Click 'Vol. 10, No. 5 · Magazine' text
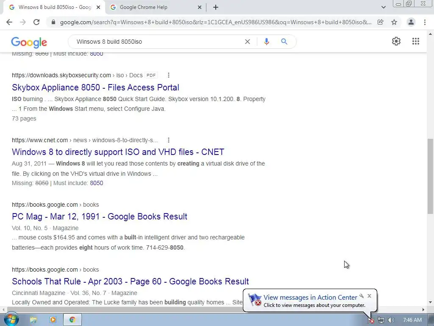The width and height of the screenshot is (434, 326). (x=45, y=228)
